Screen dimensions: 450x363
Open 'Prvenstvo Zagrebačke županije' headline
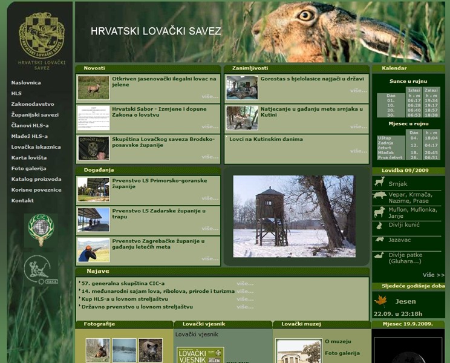point(158,244)
